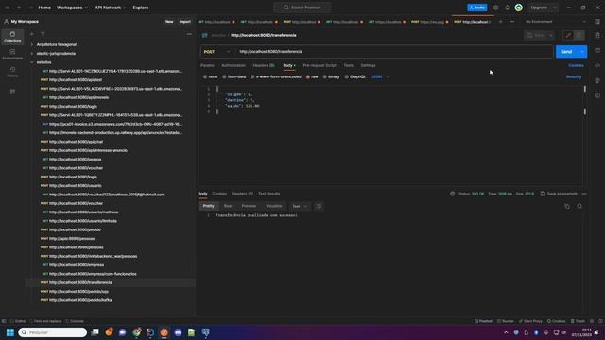This screenshot has width=605, height=340.
Task: Open the code snippet icon in right sidebar
Action: pos(597,65)
